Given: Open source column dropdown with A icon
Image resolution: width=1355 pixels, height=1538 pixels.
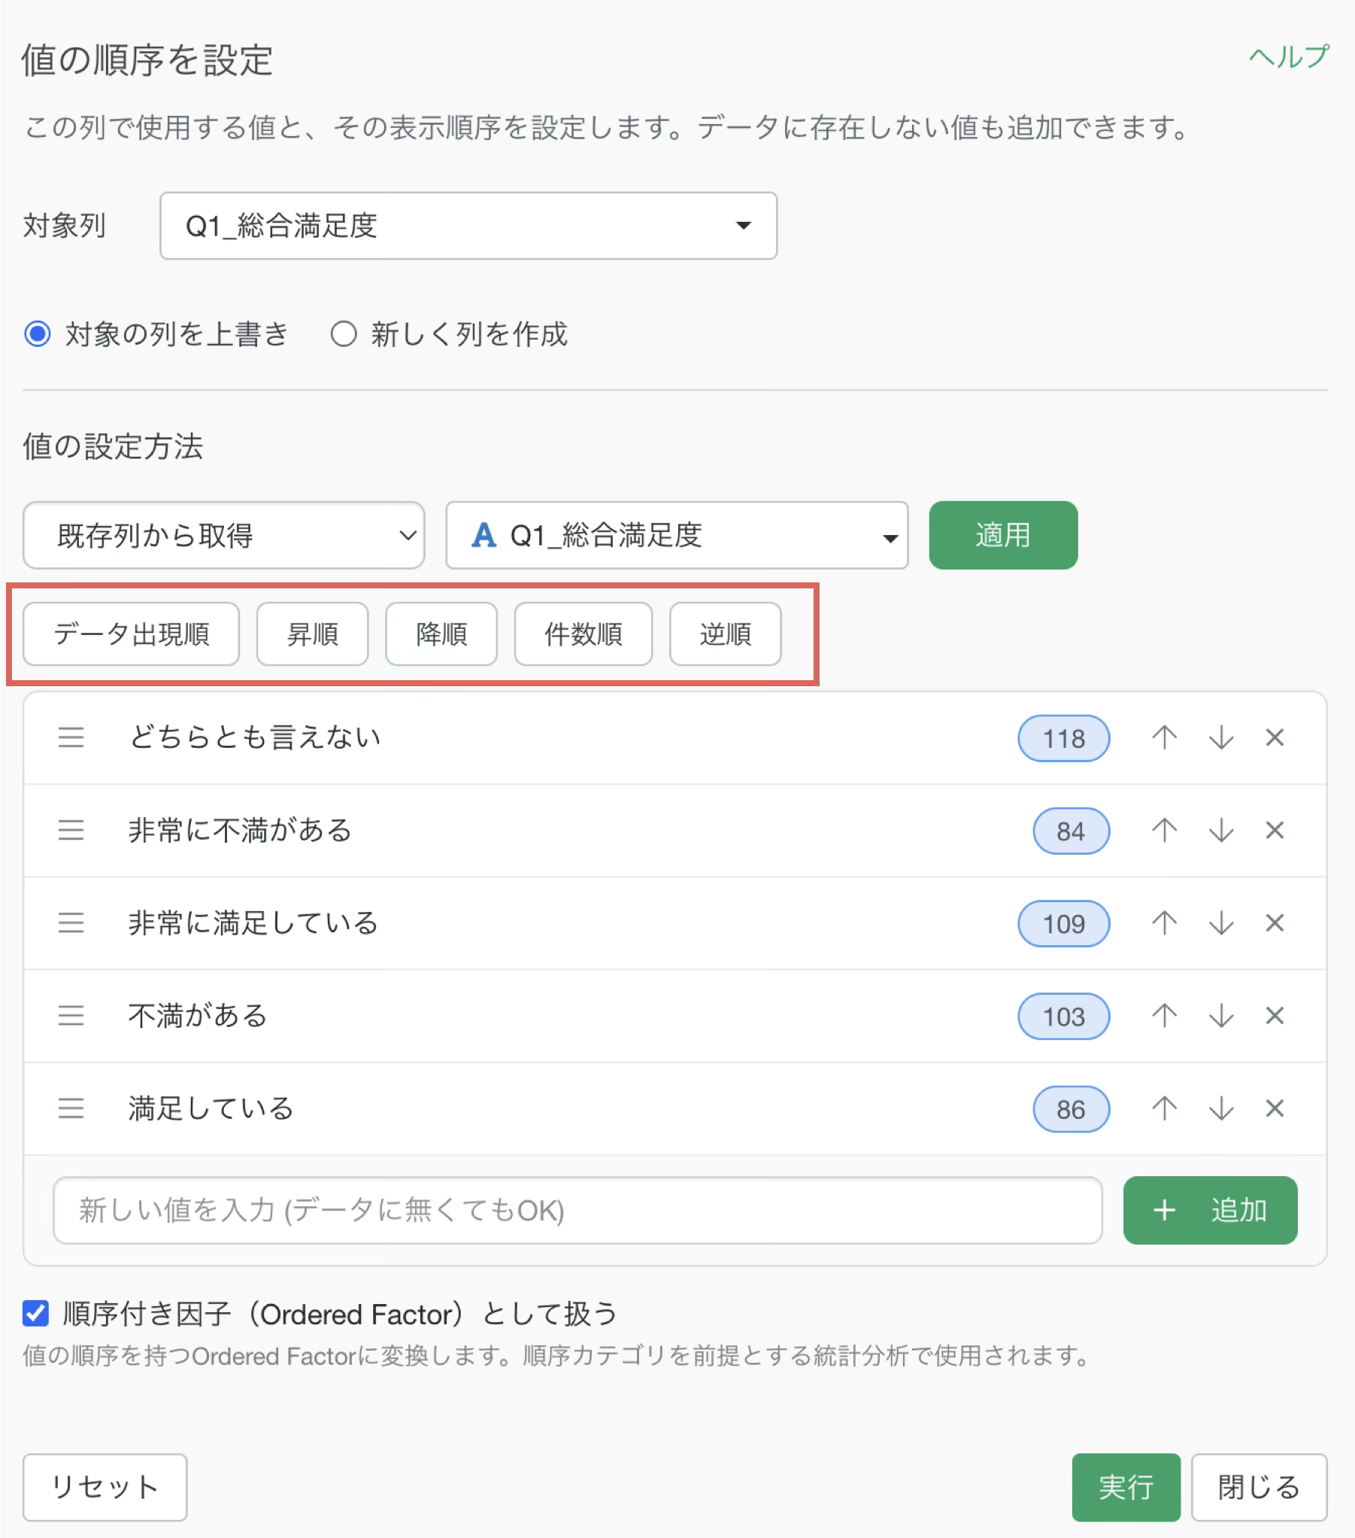Looking at the screenshot, I should click(677, 536).
